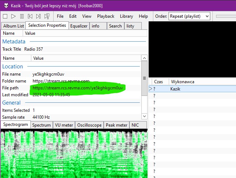Select the Kazik playlist row
The height and width of the screenshot is (178, 236).
[192, 89]
